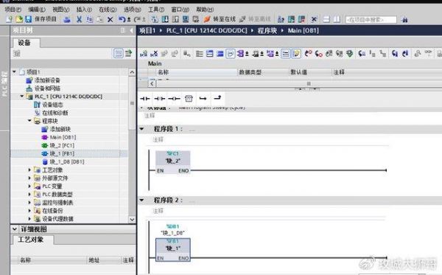
Task: Collapse the 项目1 tree node
Action: pyautogui.click(x=14, y=72)
